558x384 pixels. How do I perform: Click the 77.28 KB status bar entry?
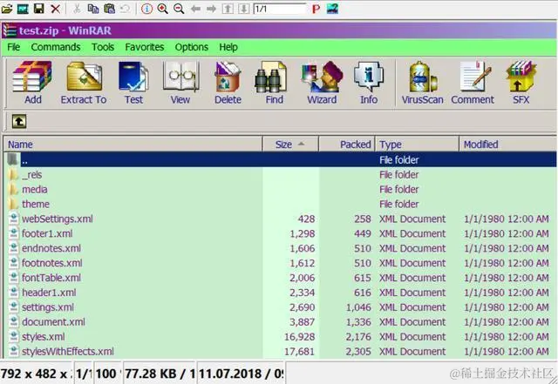[160, 374]
